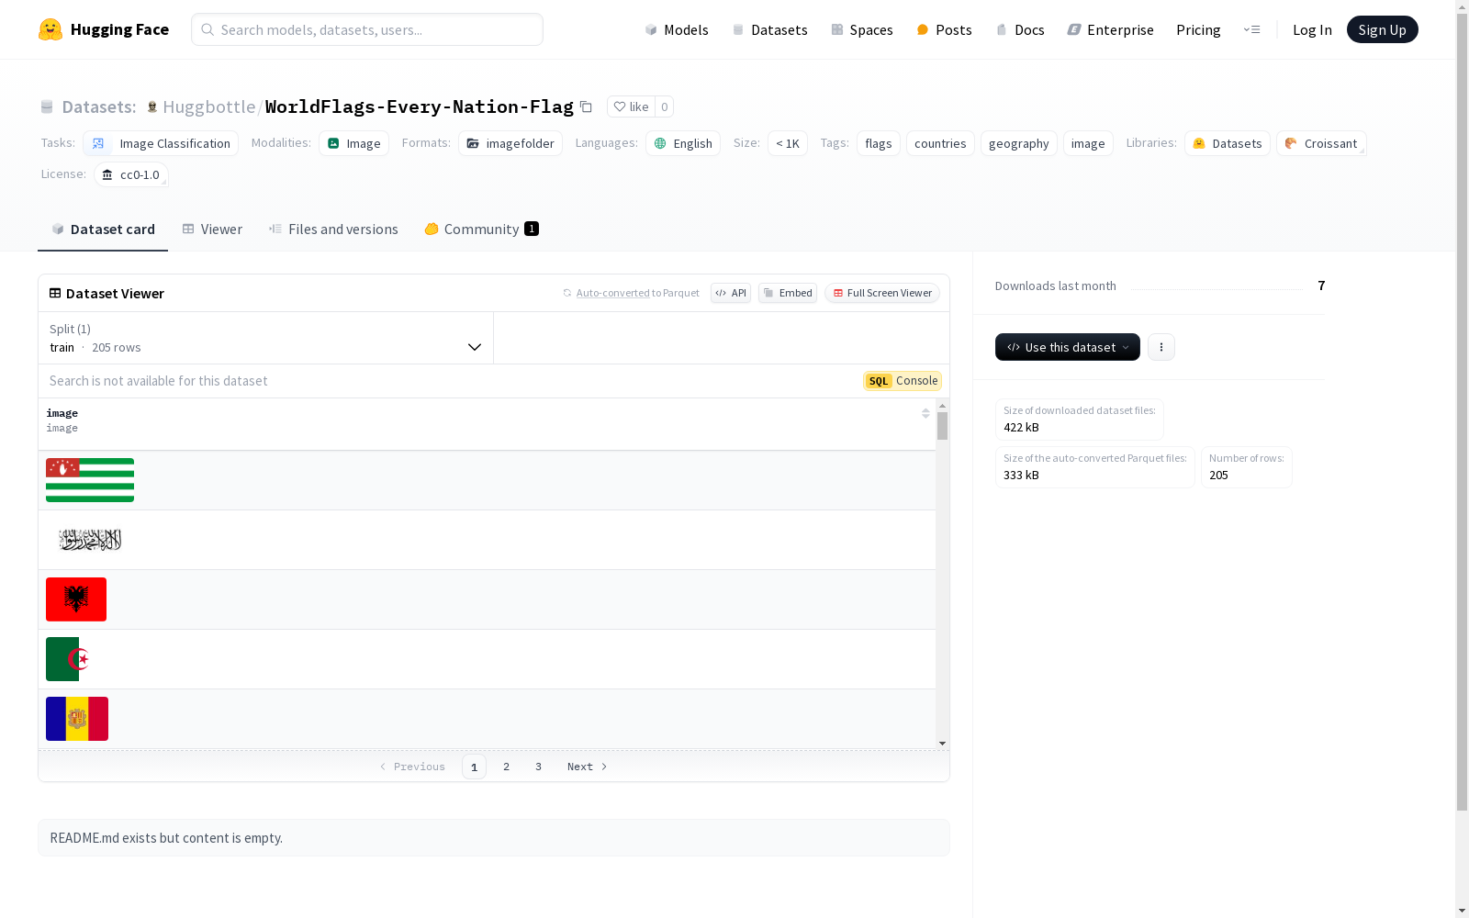Click the Hugging Face logo icon
1469x918 pixels.
tap(50, 29)
